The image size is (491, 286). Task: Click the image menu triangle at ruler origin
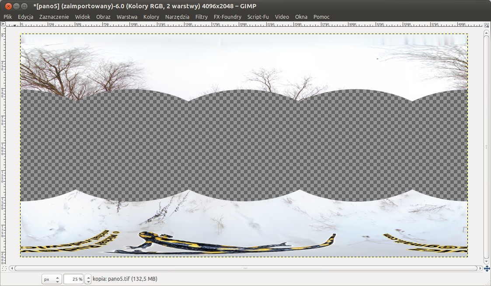pyautogui.click(x=14, y=25)
